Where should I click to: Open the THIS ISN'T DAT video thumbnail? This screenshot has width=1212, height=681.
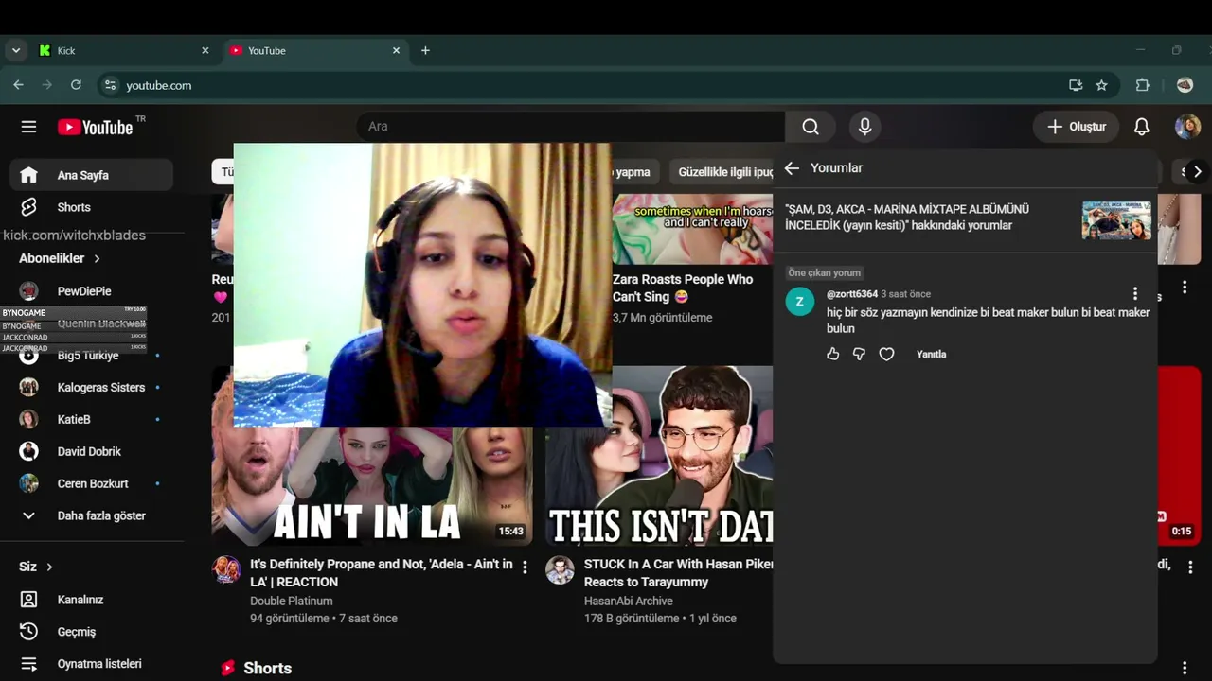coord(659,456)
